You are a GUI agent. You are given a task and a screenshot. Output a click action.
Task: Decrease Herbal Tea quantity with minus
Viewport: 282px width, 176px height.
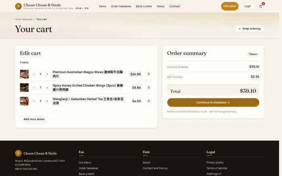click(x=34, y=101)
